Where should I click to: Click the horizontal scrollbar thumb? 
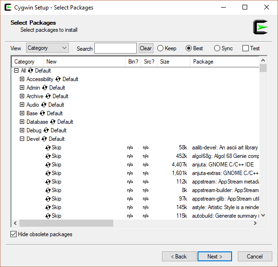point(66,223)
